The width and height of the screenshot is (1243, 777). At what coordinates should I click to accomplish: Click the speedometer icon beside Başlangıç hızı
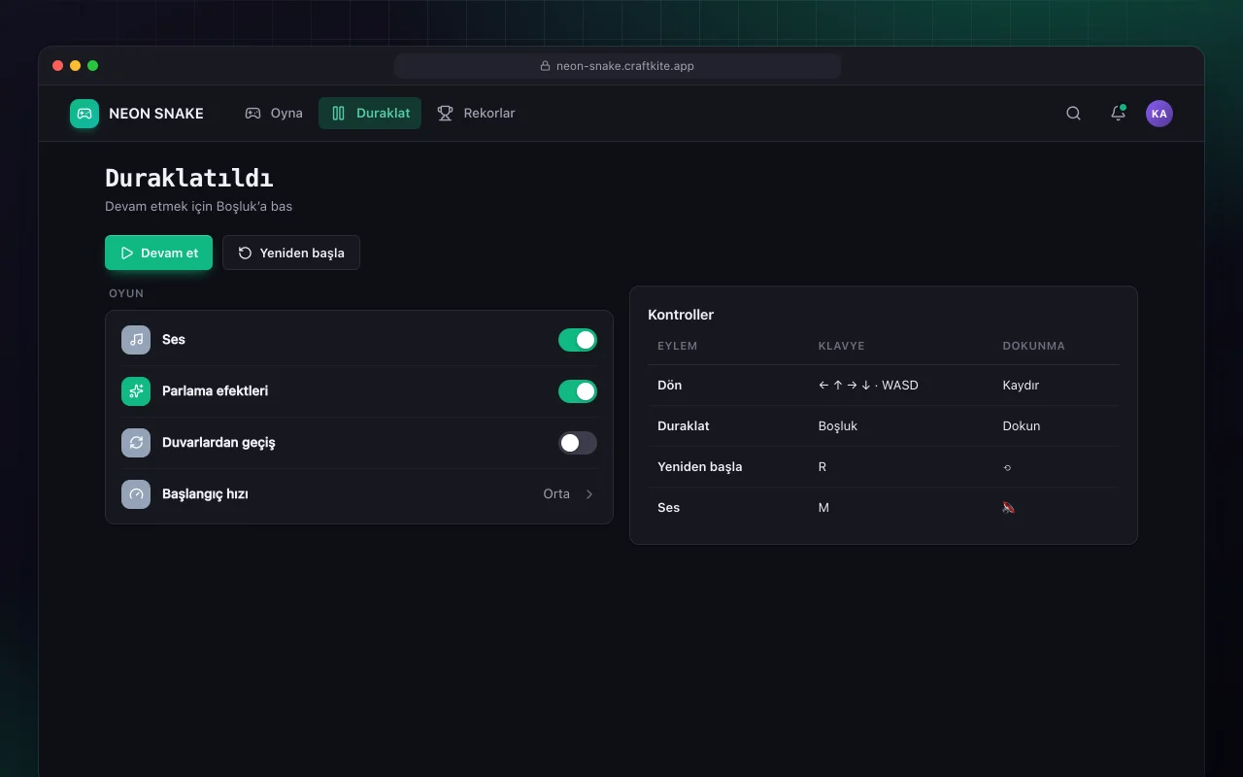136,494
